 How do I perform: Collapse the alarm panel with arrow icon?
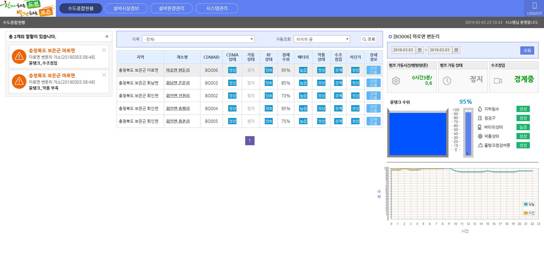pyautogui.click(x=107, y=37)
